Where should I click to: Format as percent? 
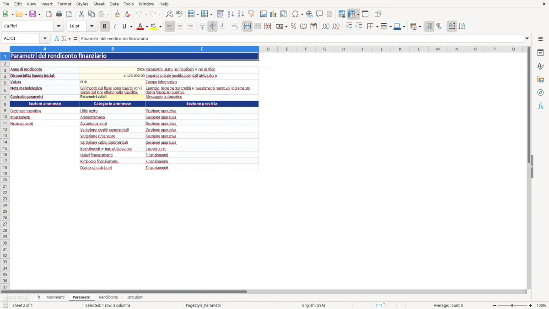(x=294, y=27)
